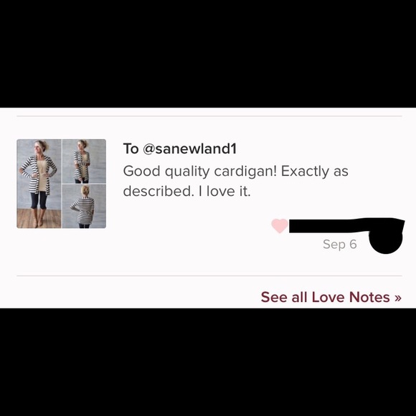Screen dimensions: 416x416
Task: Click the blacked-out circular reviewer avatar
Action: click(385, 239)
